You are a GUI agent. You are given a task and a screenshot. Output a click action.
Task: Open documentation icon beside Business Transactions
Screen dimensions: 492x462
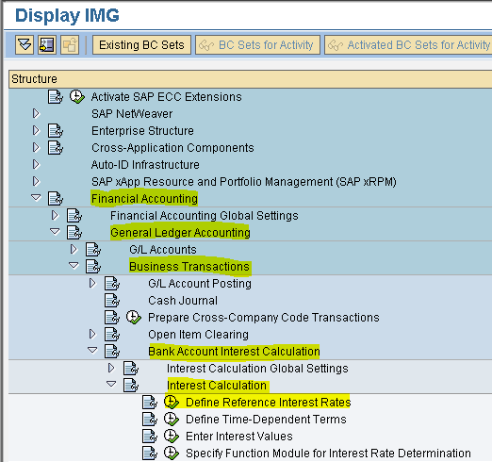click(x=93, y=267)
